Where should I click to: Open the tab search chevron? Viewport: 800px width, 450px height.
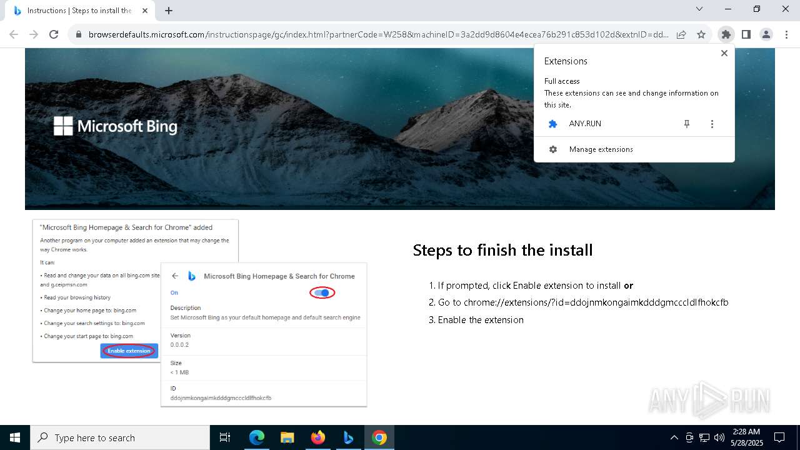pyautogui.click(x=699, y=9)
